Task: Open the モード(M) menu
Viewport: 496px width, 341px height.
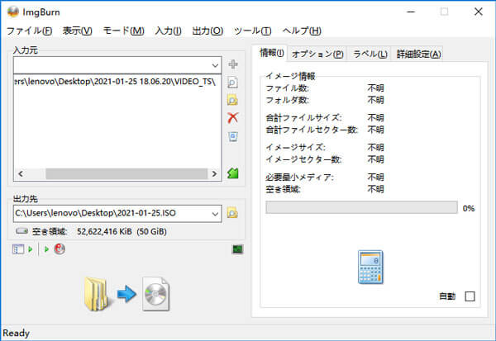Action: tap(124, 31)
